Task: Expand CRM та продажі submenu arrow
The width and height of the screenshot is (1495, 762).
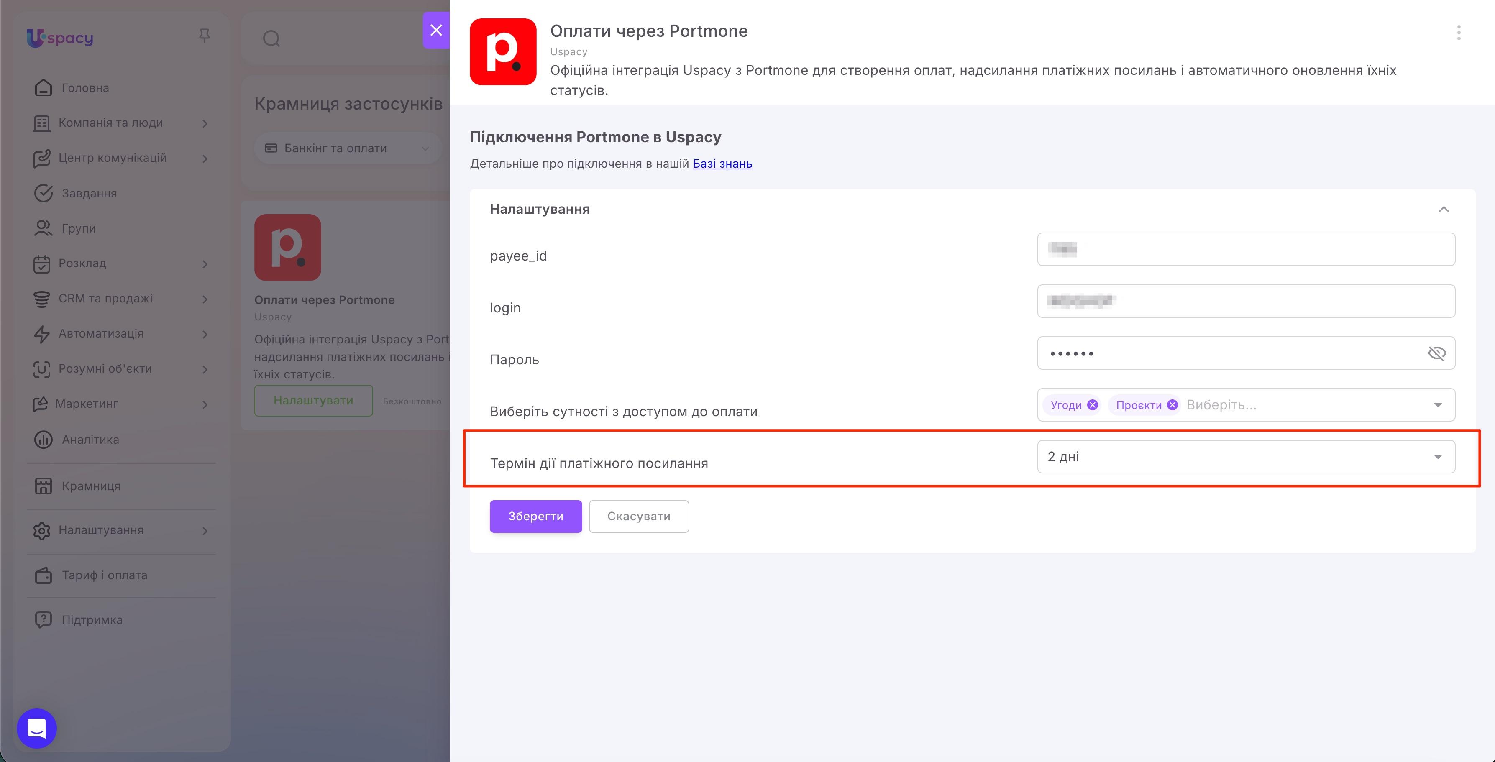Action: [205, 299]
